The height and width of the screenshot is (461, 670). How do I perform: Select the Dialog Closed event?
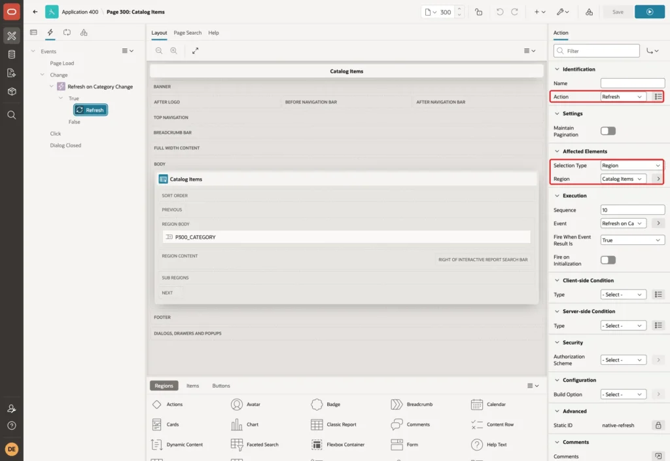click(65, 145)
